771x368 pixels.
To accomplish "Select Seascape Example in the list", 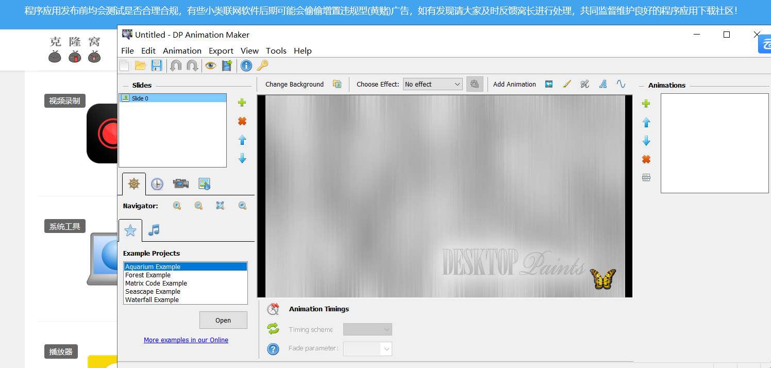I will 186,291.
